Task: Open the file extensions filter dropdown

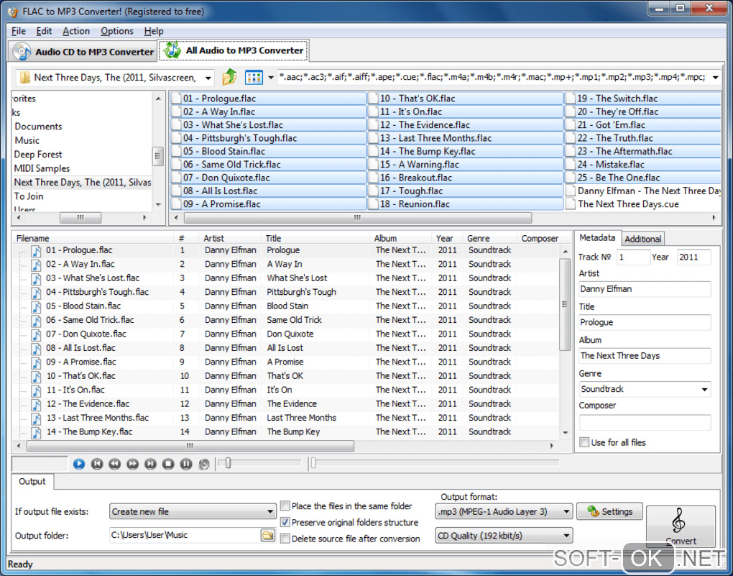Action: (x=715, y=78)
